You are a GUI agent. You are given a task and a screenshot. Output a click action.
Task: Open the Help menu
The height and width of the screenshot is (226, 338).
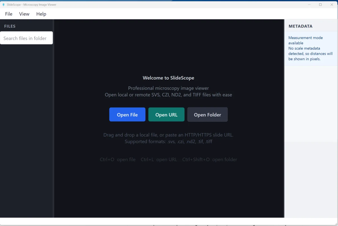[x=41, y=14]
